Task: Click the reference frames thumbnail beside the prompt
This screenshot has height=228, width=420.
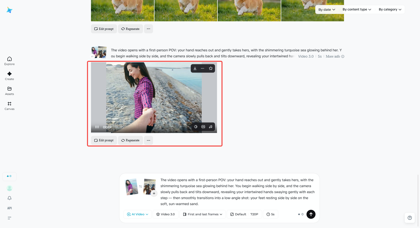Action: [99, 52]
